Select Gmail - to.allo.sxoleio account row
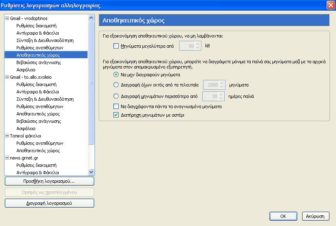Screen dimensions: 336x226 (46, 77)
